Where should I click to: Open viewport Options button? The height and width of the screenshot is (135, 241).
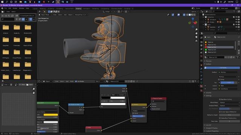pos(194,12)
